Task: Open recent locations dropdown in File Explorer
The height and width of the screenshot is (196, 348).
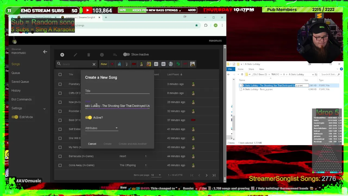Action: point(238,74)
